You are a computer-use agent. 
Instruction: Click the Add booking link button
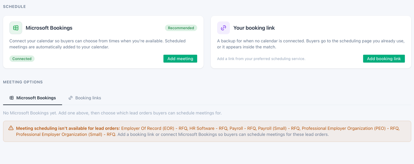coord(384,59)
